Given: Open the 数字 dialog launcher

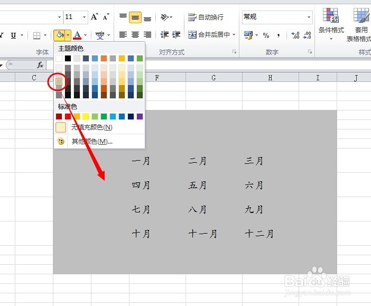Looking at the screenshot, I should (x=310, y=52).
